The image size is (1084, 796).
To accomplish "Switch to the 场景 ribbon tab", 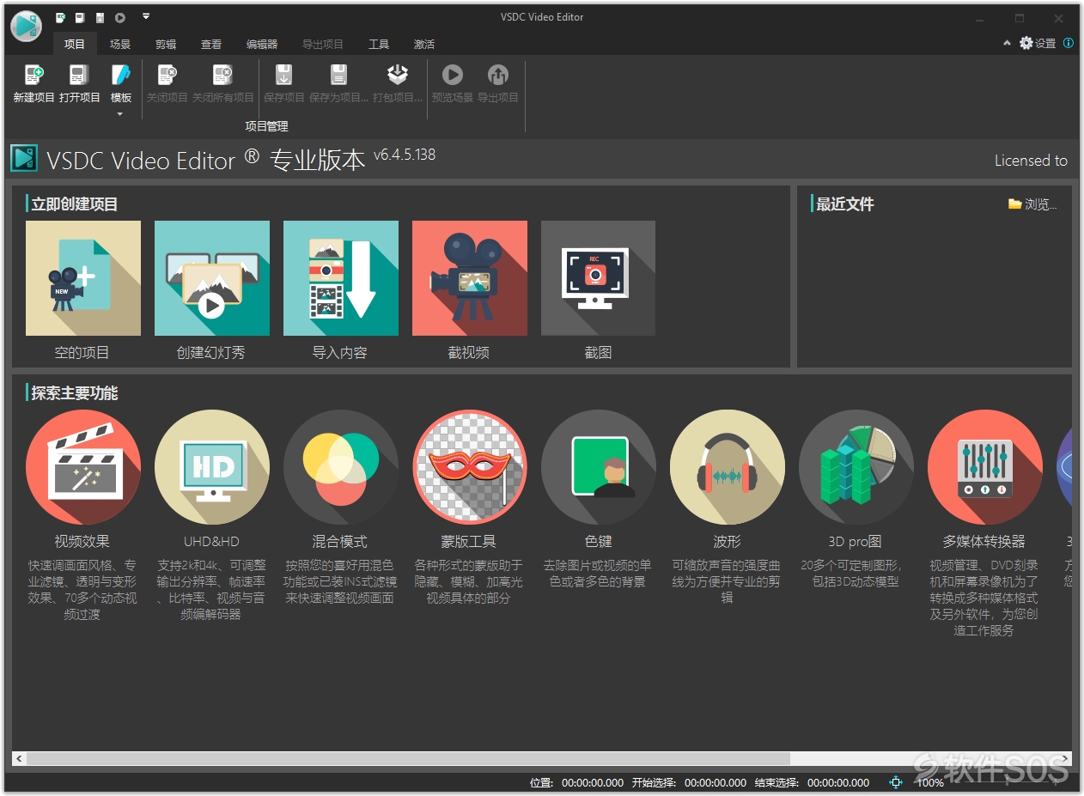I will tap(120, 44).
